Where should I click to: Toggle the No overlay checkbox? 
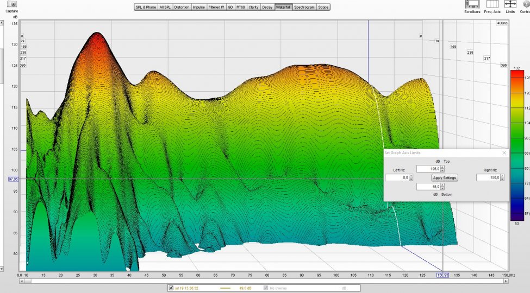(266, 288)
